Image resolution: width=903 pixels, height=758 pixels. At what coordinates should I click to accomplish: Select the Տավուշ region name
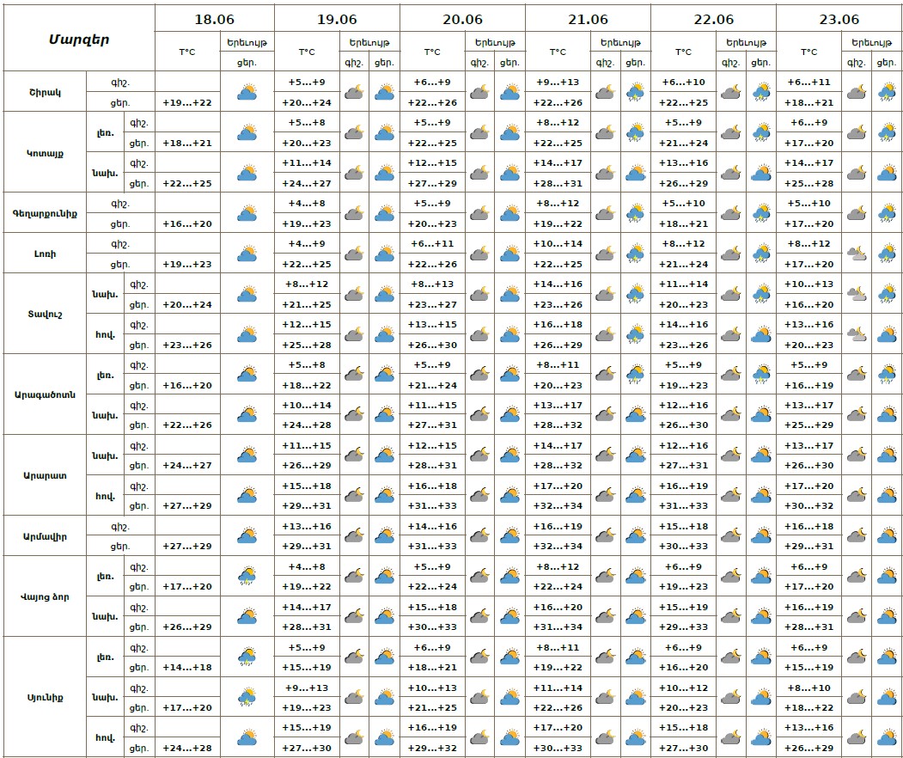pos(45,314)
